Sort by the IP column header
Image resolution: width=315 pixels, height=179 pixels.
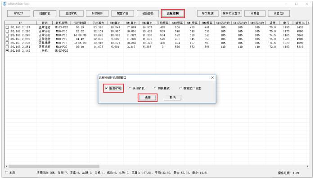click(21, 23)
